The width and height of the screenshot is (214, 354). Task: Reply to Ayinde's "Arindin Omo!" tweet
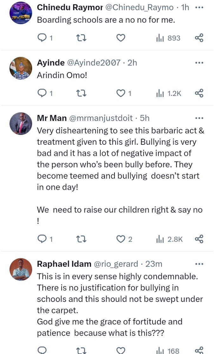42,93
